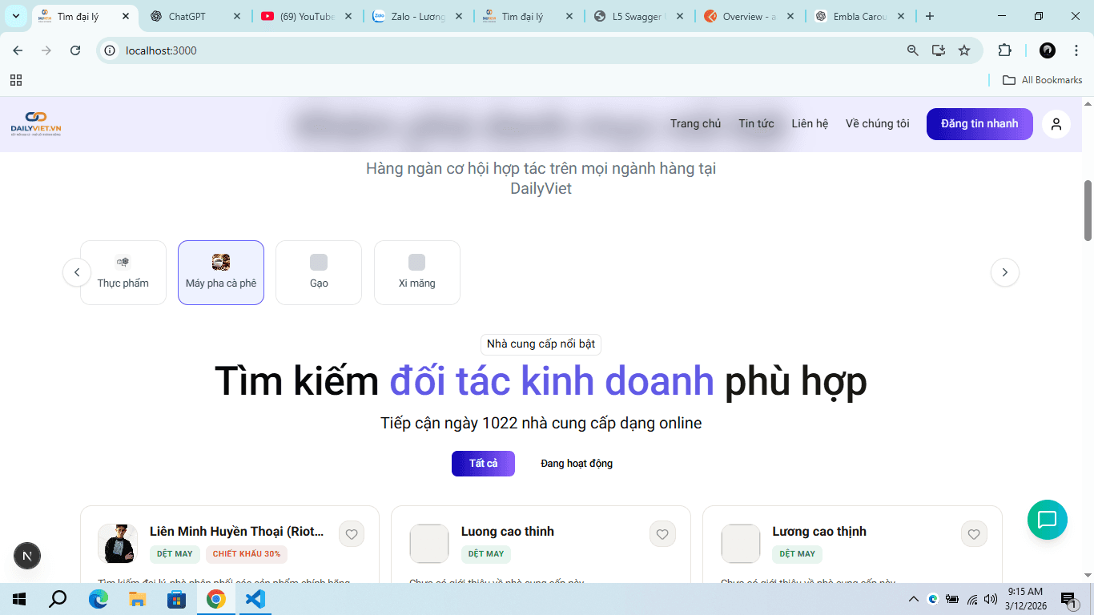This screenshot has width=1094, height=615.
Task: Select the Tất cả filter
Action: pyautogui.click(x=483, y=464)
